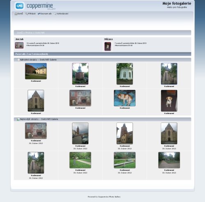The width and height of the screenshot is (205, 202).
Task: Click the Domů breadcrumb link
Action: click(20, 33)
